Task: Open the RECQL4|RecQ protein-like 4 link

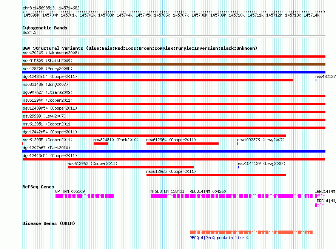Action: [x=219, y=238]
